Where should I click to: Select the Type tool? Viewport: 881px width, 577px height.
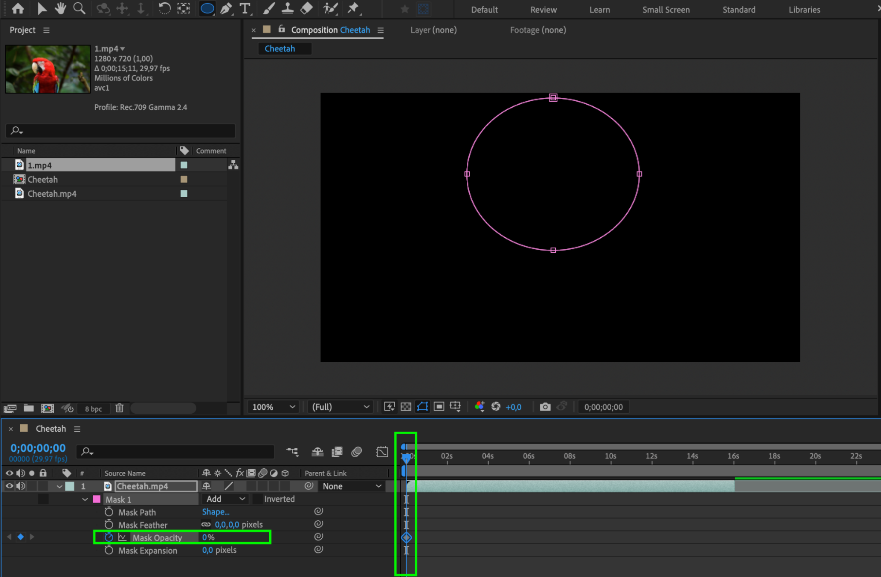245,8
